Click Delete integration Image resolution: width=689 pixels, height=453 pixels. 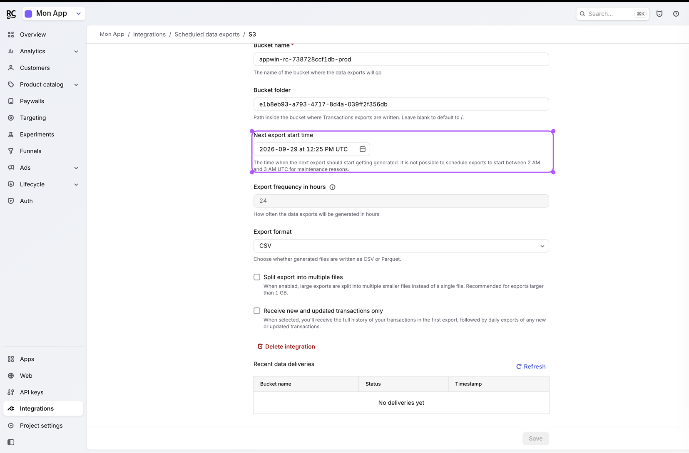[286, 347]
